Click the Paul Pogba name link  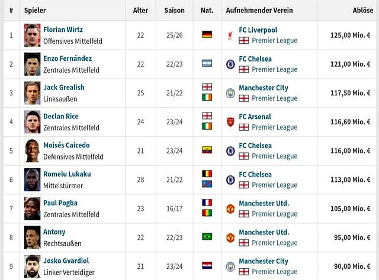60,203
